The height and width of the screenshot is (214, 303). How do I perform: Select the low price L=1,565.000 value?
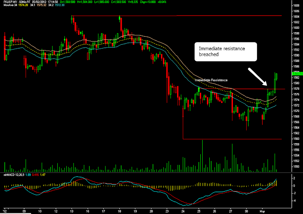coord(101,2)
